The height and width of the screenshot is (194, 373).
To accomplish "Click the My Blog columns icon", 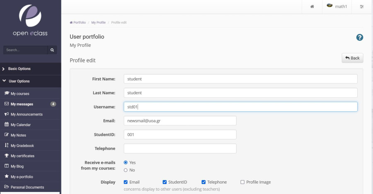I will pos(7,166).
